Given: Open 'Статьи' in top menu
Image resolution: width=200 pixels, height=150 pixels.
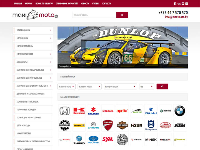Looking at the screenshot, I should tap(95, 4).
